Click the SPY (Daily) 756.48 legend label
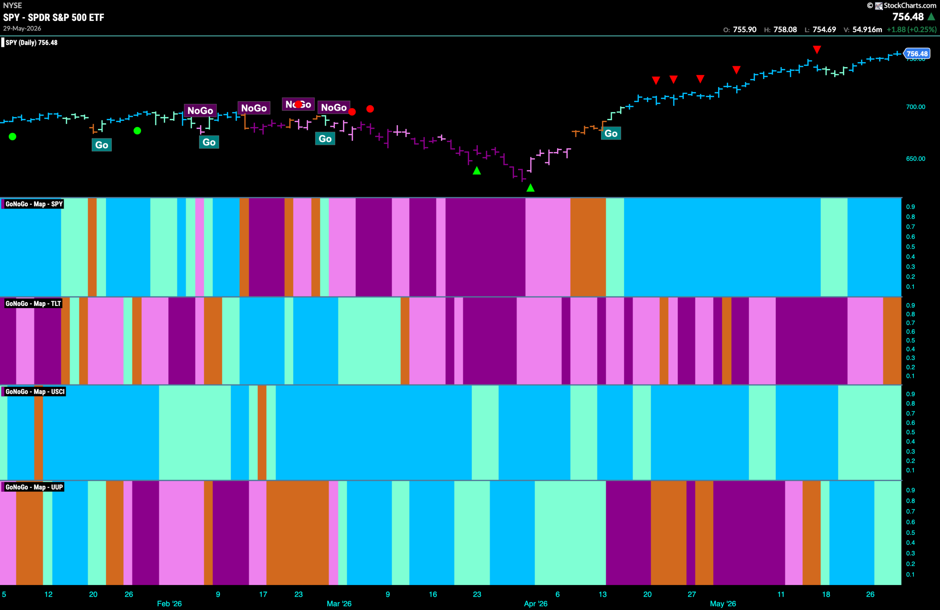 31,42
